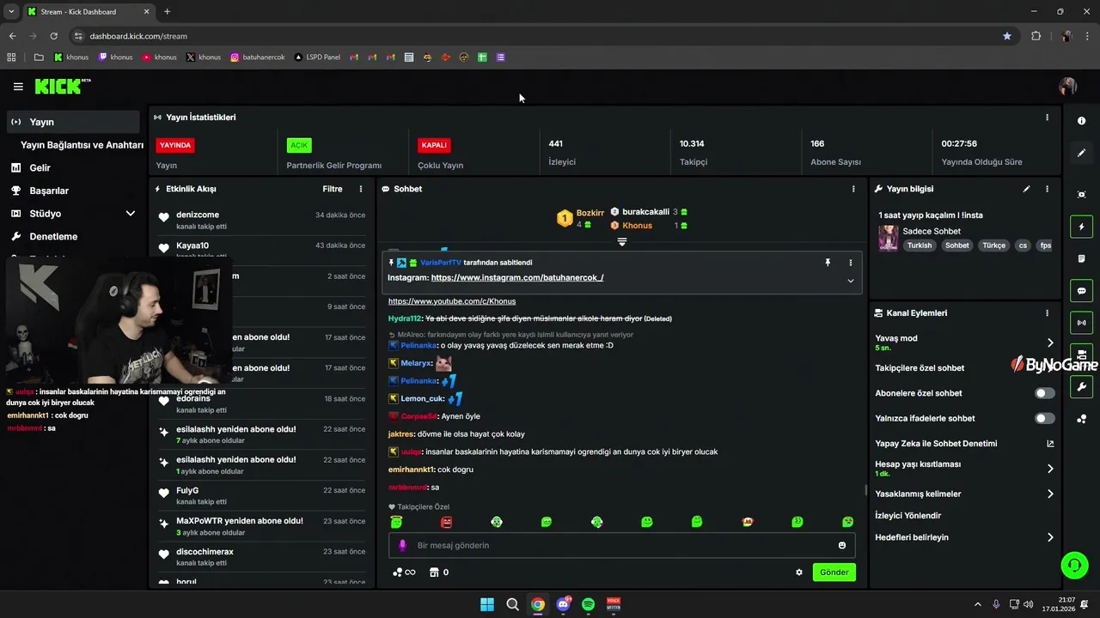Open Yasaklanmış kelimeler arrow
The image size is (1100, 618).
click(1049, 494)
